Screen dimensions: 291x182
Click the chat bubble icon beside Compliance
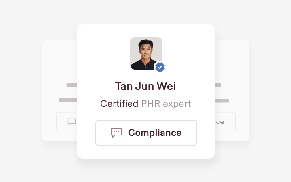116,133
